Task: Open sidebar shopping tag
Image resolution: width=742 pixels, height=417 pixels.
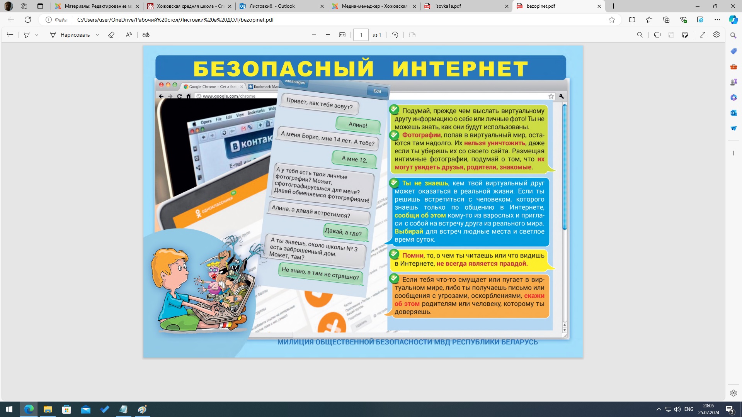Action: point(733,51)
